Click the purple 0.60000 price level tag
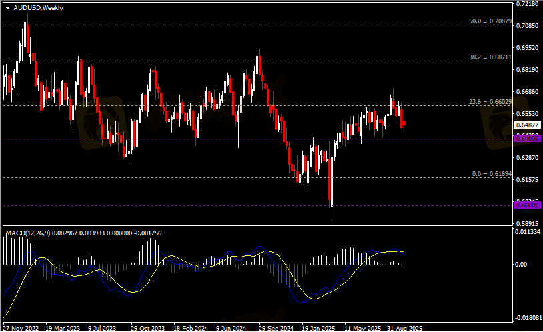Screen dimensions: 543x332 click(527, 205)
